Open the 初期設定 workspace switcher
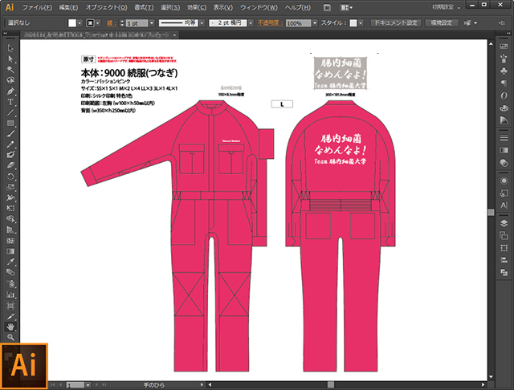The width and height of the screenshot is (514, 390). point(466,7)
